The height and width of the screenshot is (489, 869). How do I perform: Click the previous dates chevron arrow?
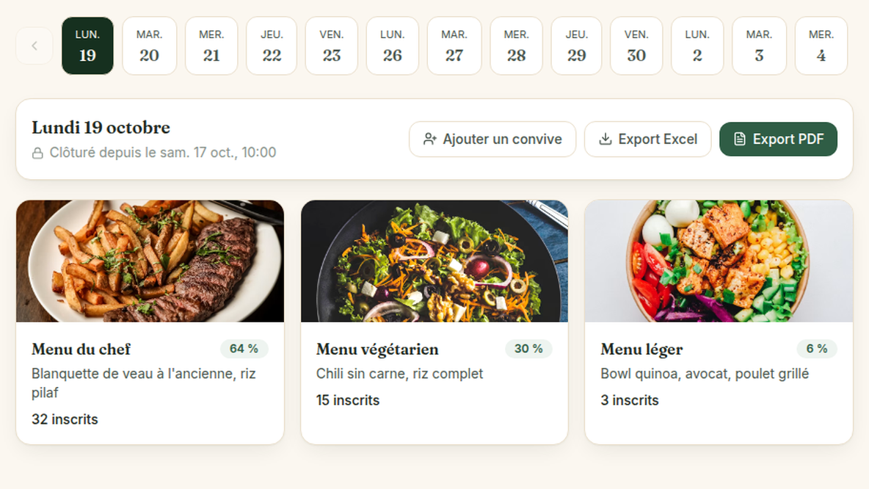coord(34,46)
